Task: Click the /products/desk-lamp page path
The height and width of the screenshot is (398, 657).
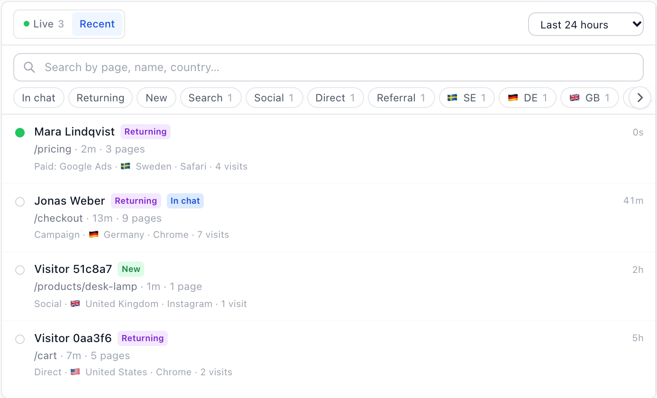Action: [86, 287]
